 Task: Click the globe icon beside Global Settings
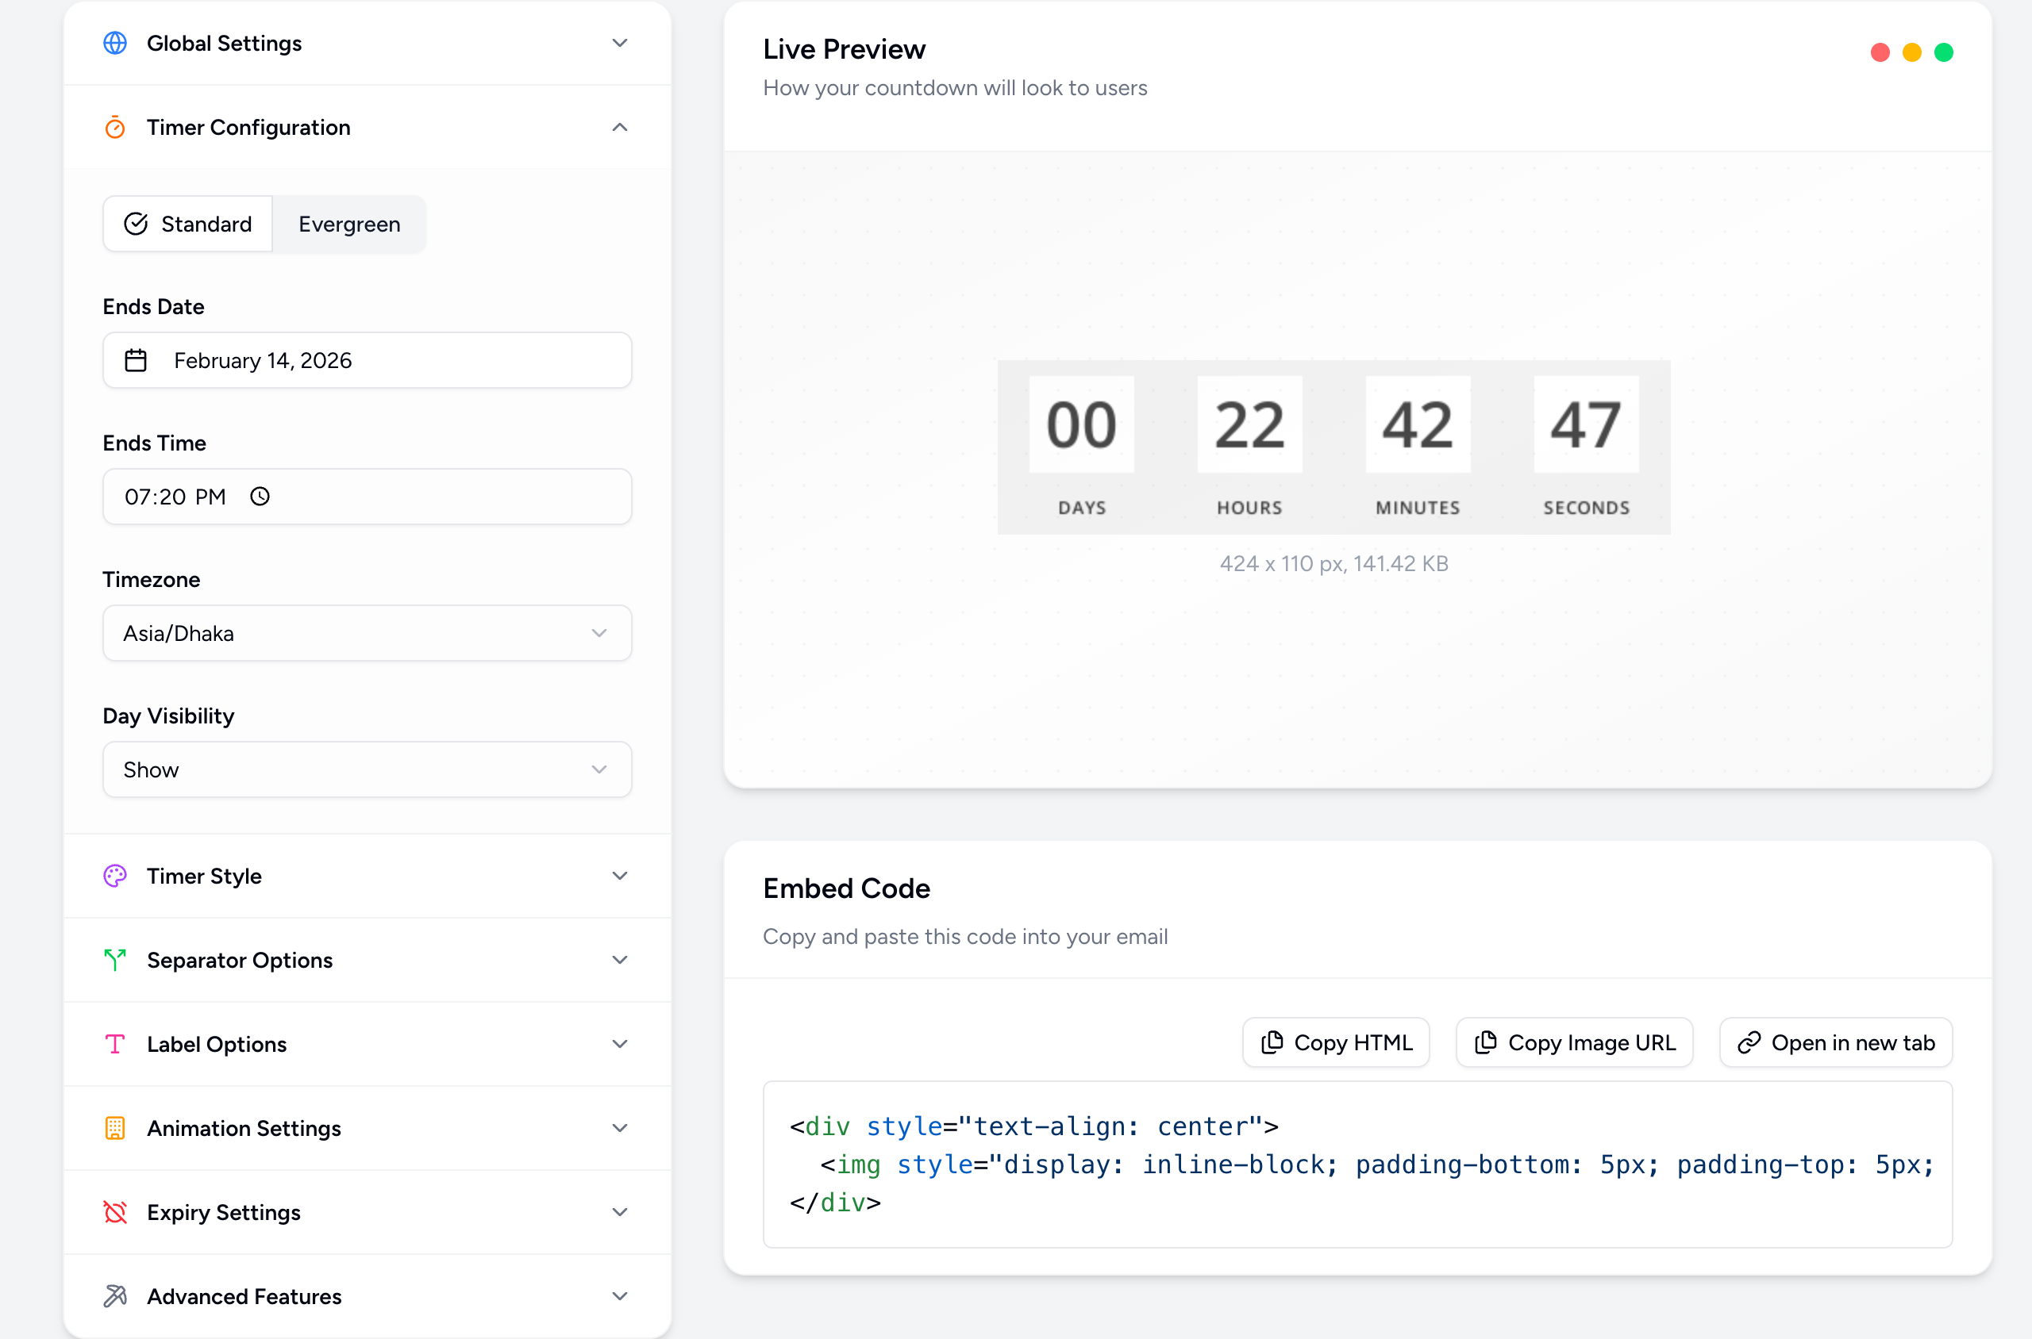(x=115, y=43)
